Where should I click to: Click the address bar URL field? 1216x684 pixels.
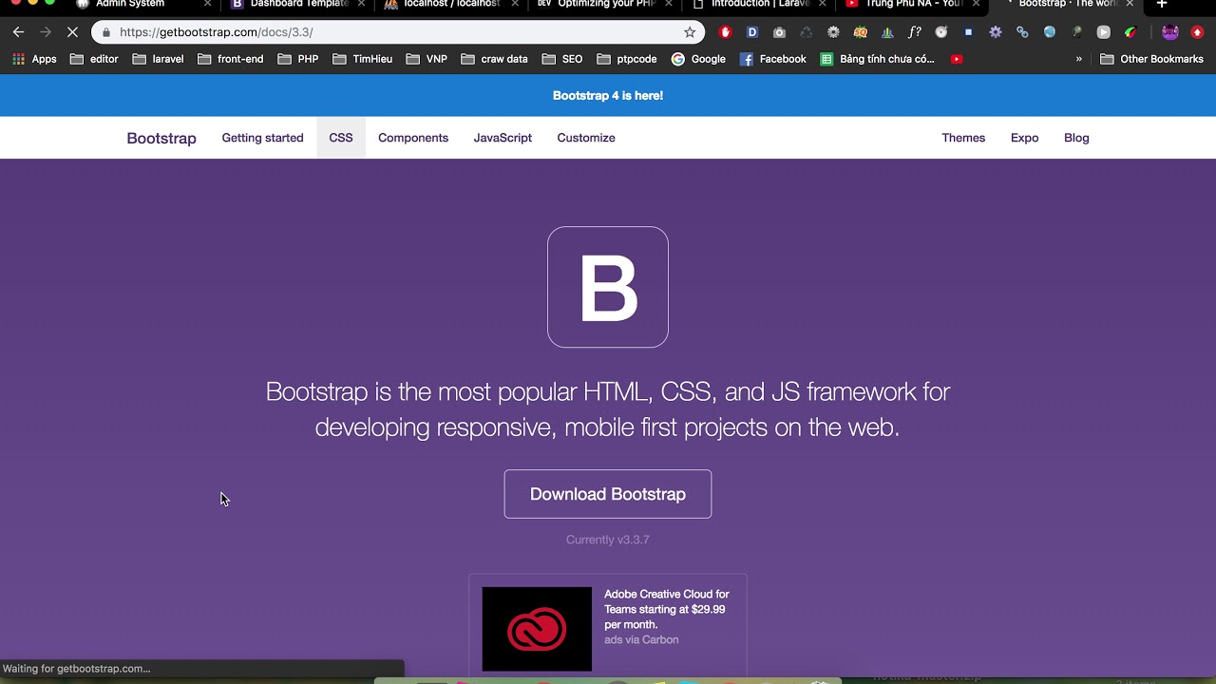click(x=399, y=32)
